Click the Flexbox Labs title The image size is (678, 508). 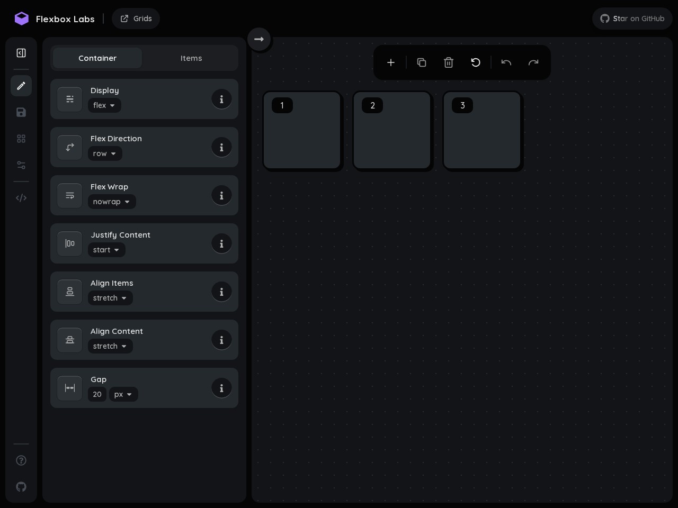tap(65, 19)
